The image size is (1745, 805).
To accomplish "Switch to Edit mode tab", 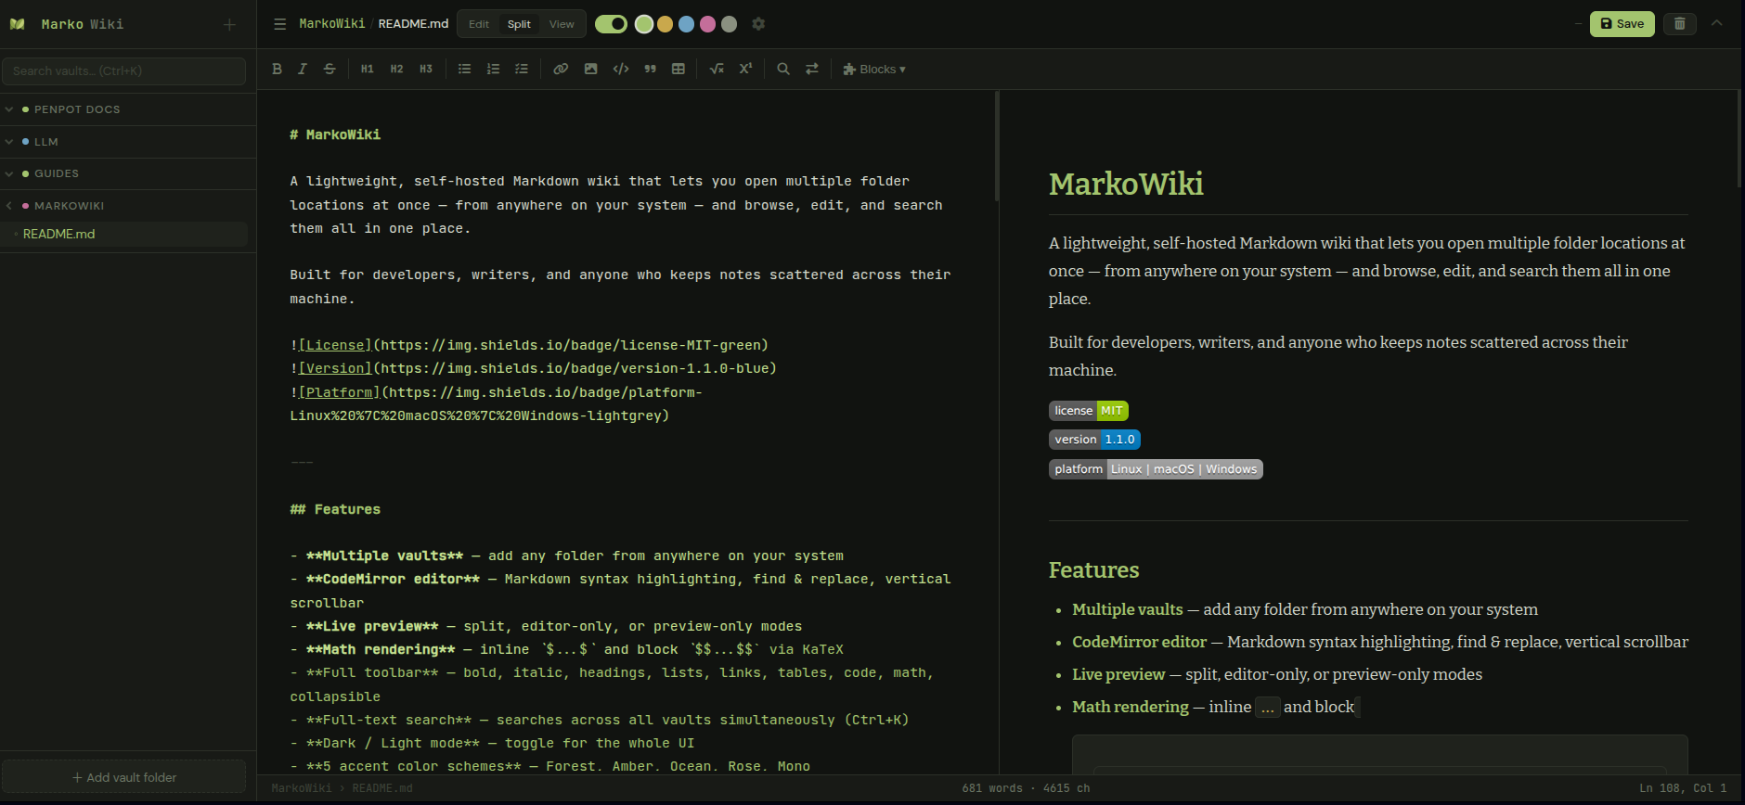I will click(479, 24).
